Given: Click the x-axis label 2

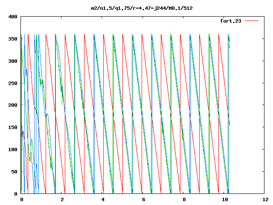Looking at the screenshot, I should tap(62, 199).
